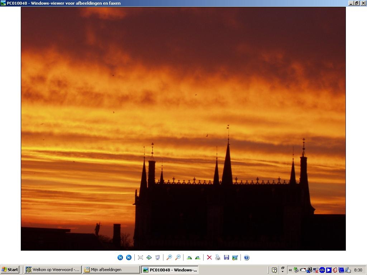Rotate the image clockwise
This screenshot has width=367, height=275.
[x=189, y=257]
